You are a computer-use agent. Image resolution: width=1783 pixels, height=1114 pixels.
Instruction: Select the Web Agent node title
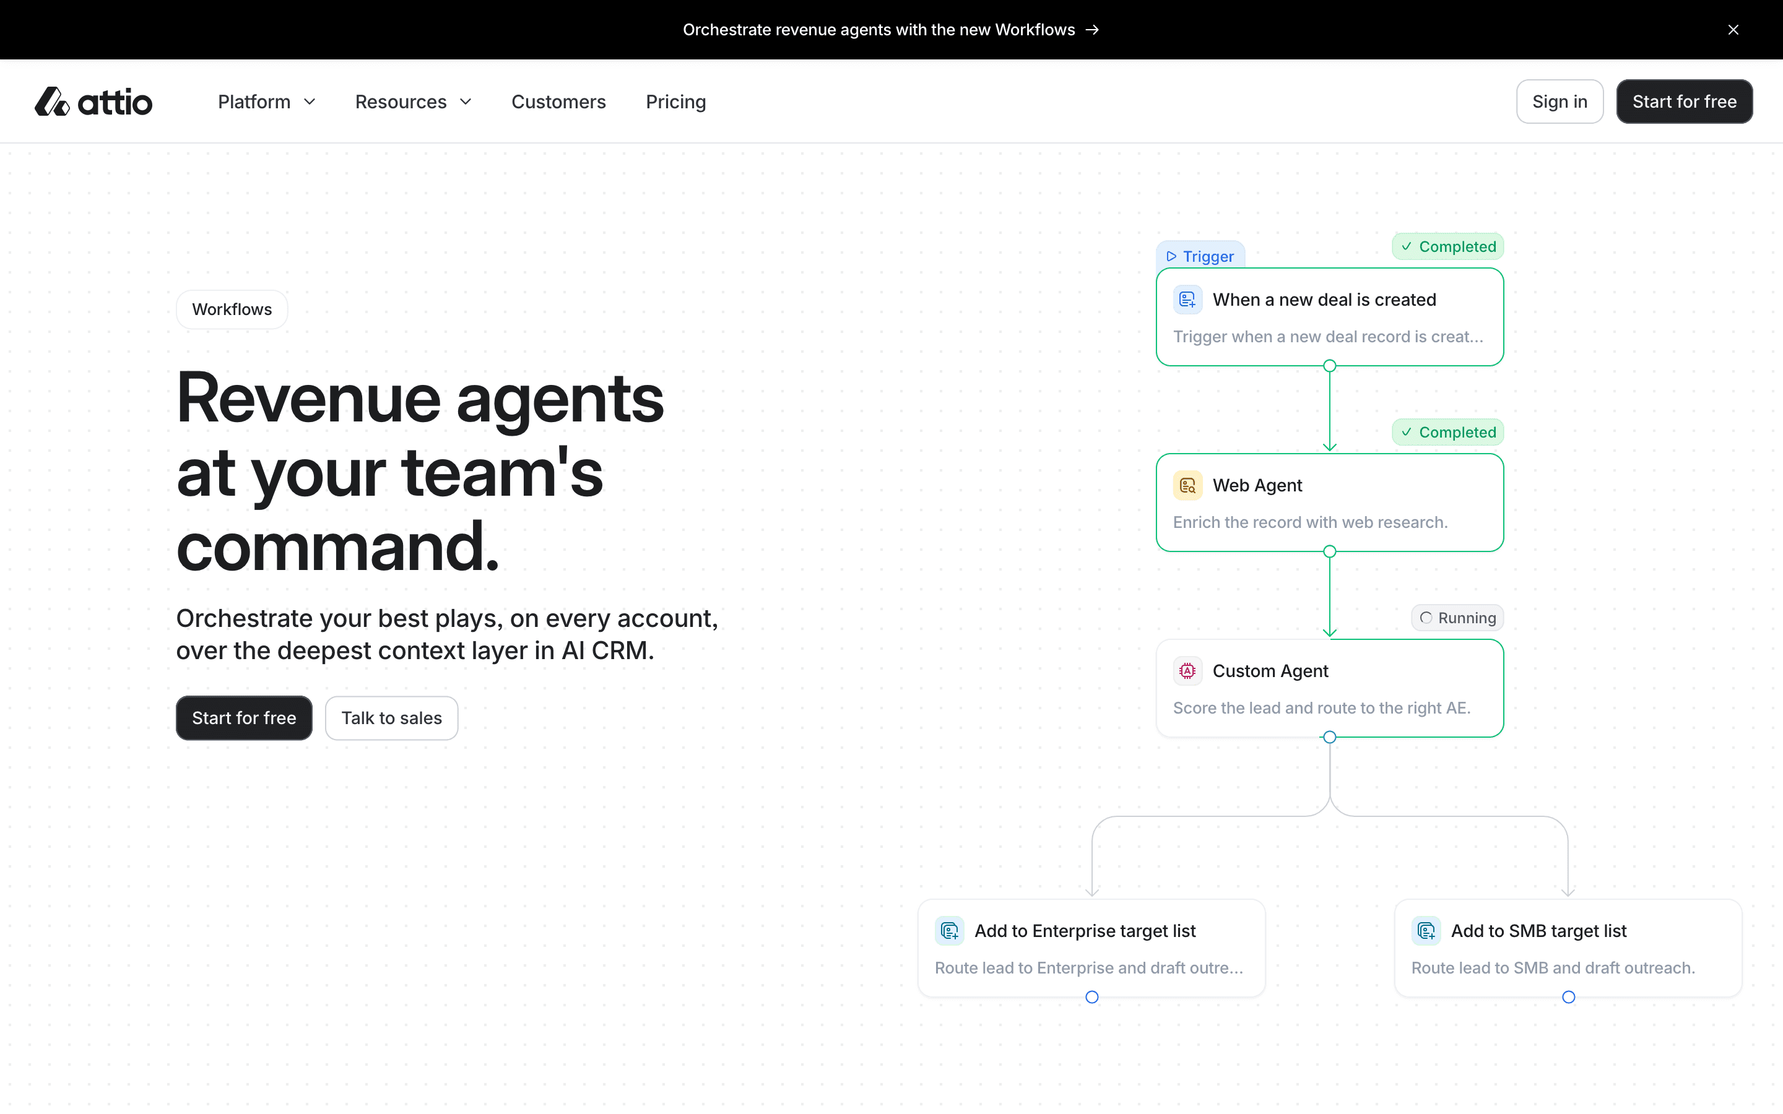(1257, 486)
